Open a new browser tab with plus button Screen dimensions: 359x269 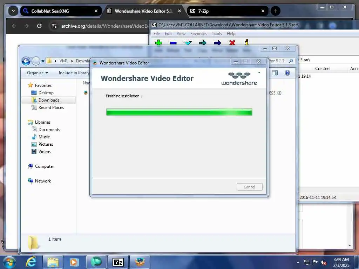pyautogui.click(x=276, y=11)
